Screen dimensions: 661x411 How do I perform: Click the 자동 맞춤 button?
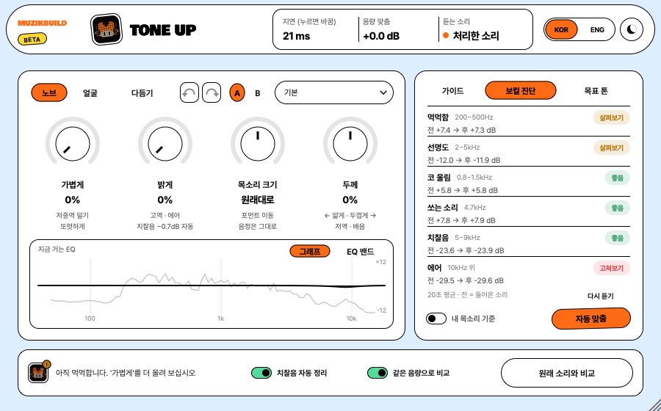pos(591,319)
